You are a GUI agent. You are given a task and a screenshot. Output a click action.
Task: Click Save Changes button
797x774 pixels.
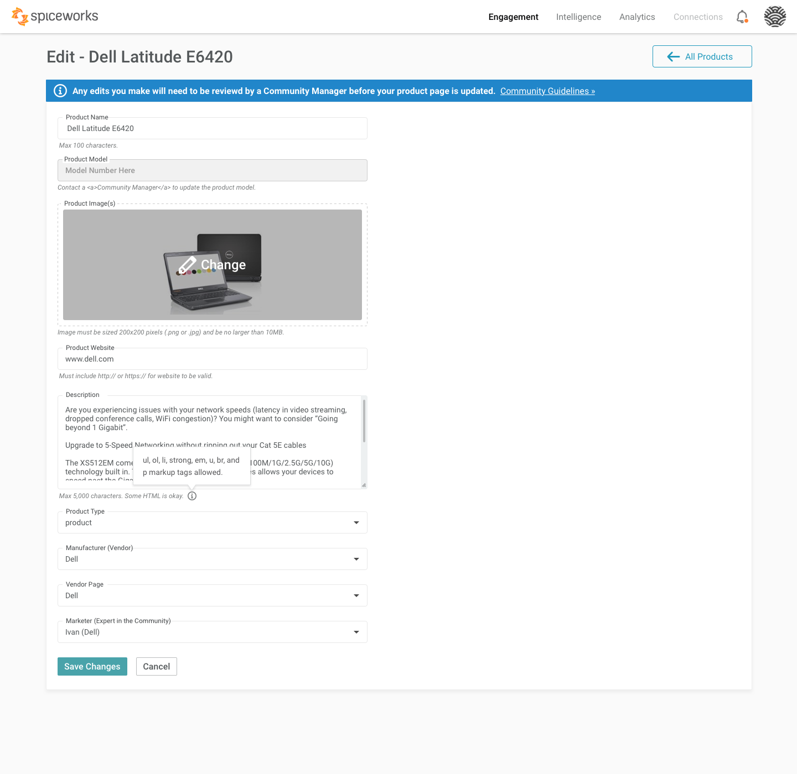[x=92, y=666]
